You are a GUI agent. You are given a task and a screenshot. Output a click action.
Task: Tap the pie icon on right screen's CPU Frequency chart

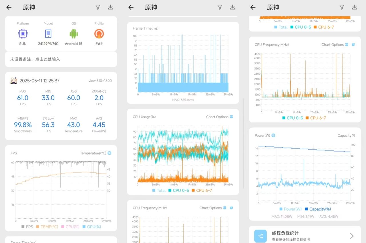point(353,45)
